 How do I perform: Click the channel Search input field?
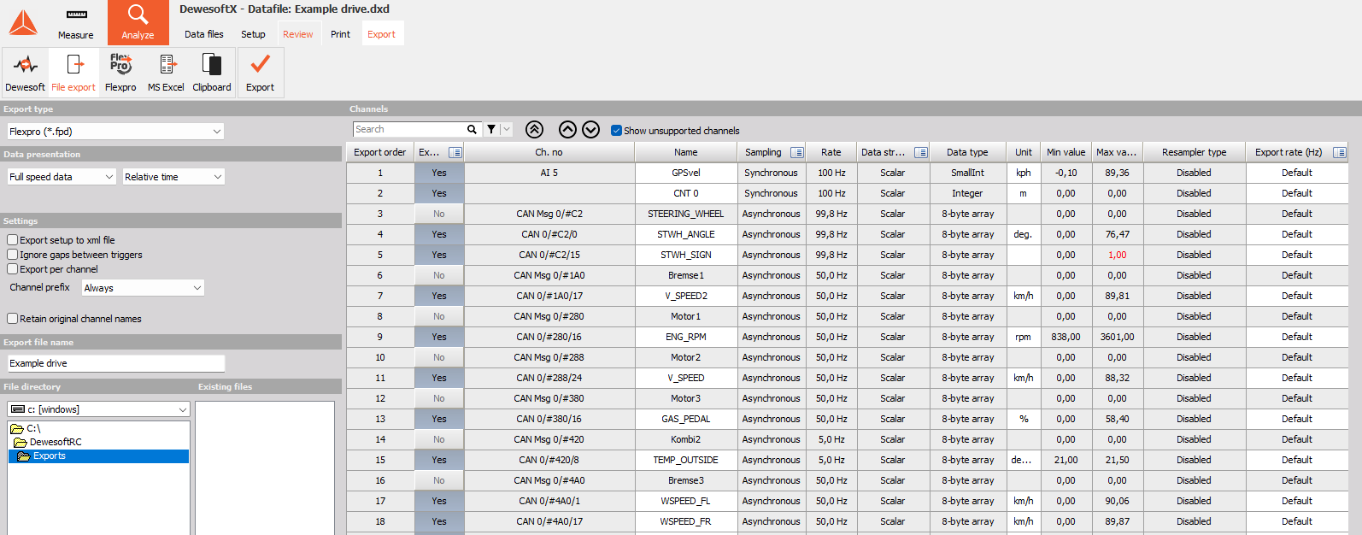408,129
